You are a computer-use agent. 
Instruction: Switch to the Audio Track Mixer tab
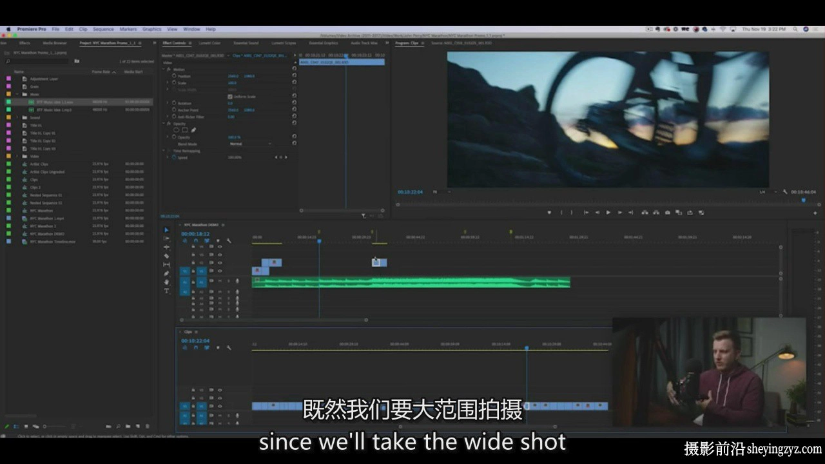tap(364, 43)
